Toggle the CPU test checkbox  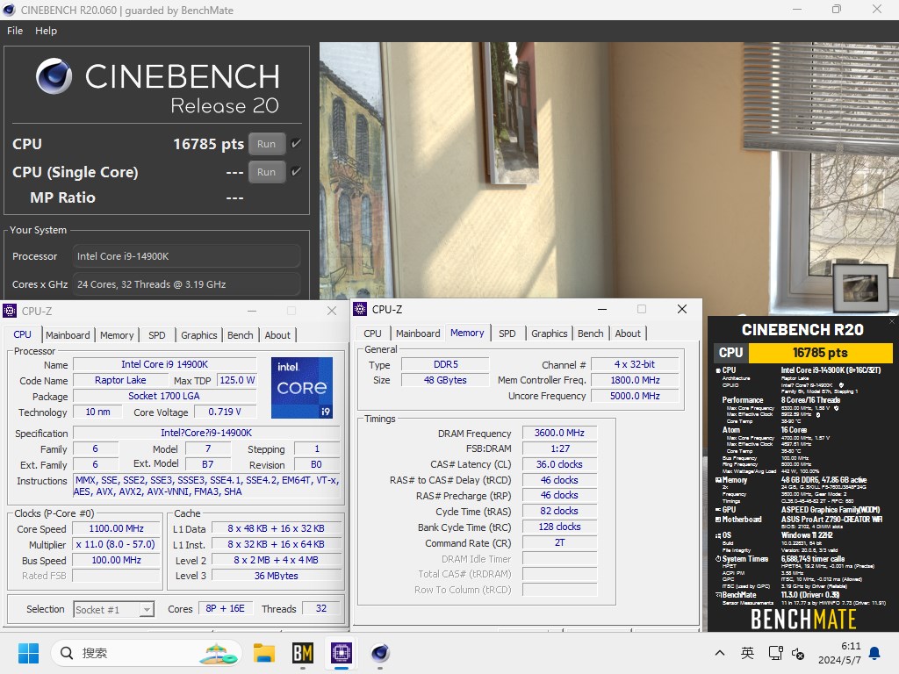click(x=296, y=143)
